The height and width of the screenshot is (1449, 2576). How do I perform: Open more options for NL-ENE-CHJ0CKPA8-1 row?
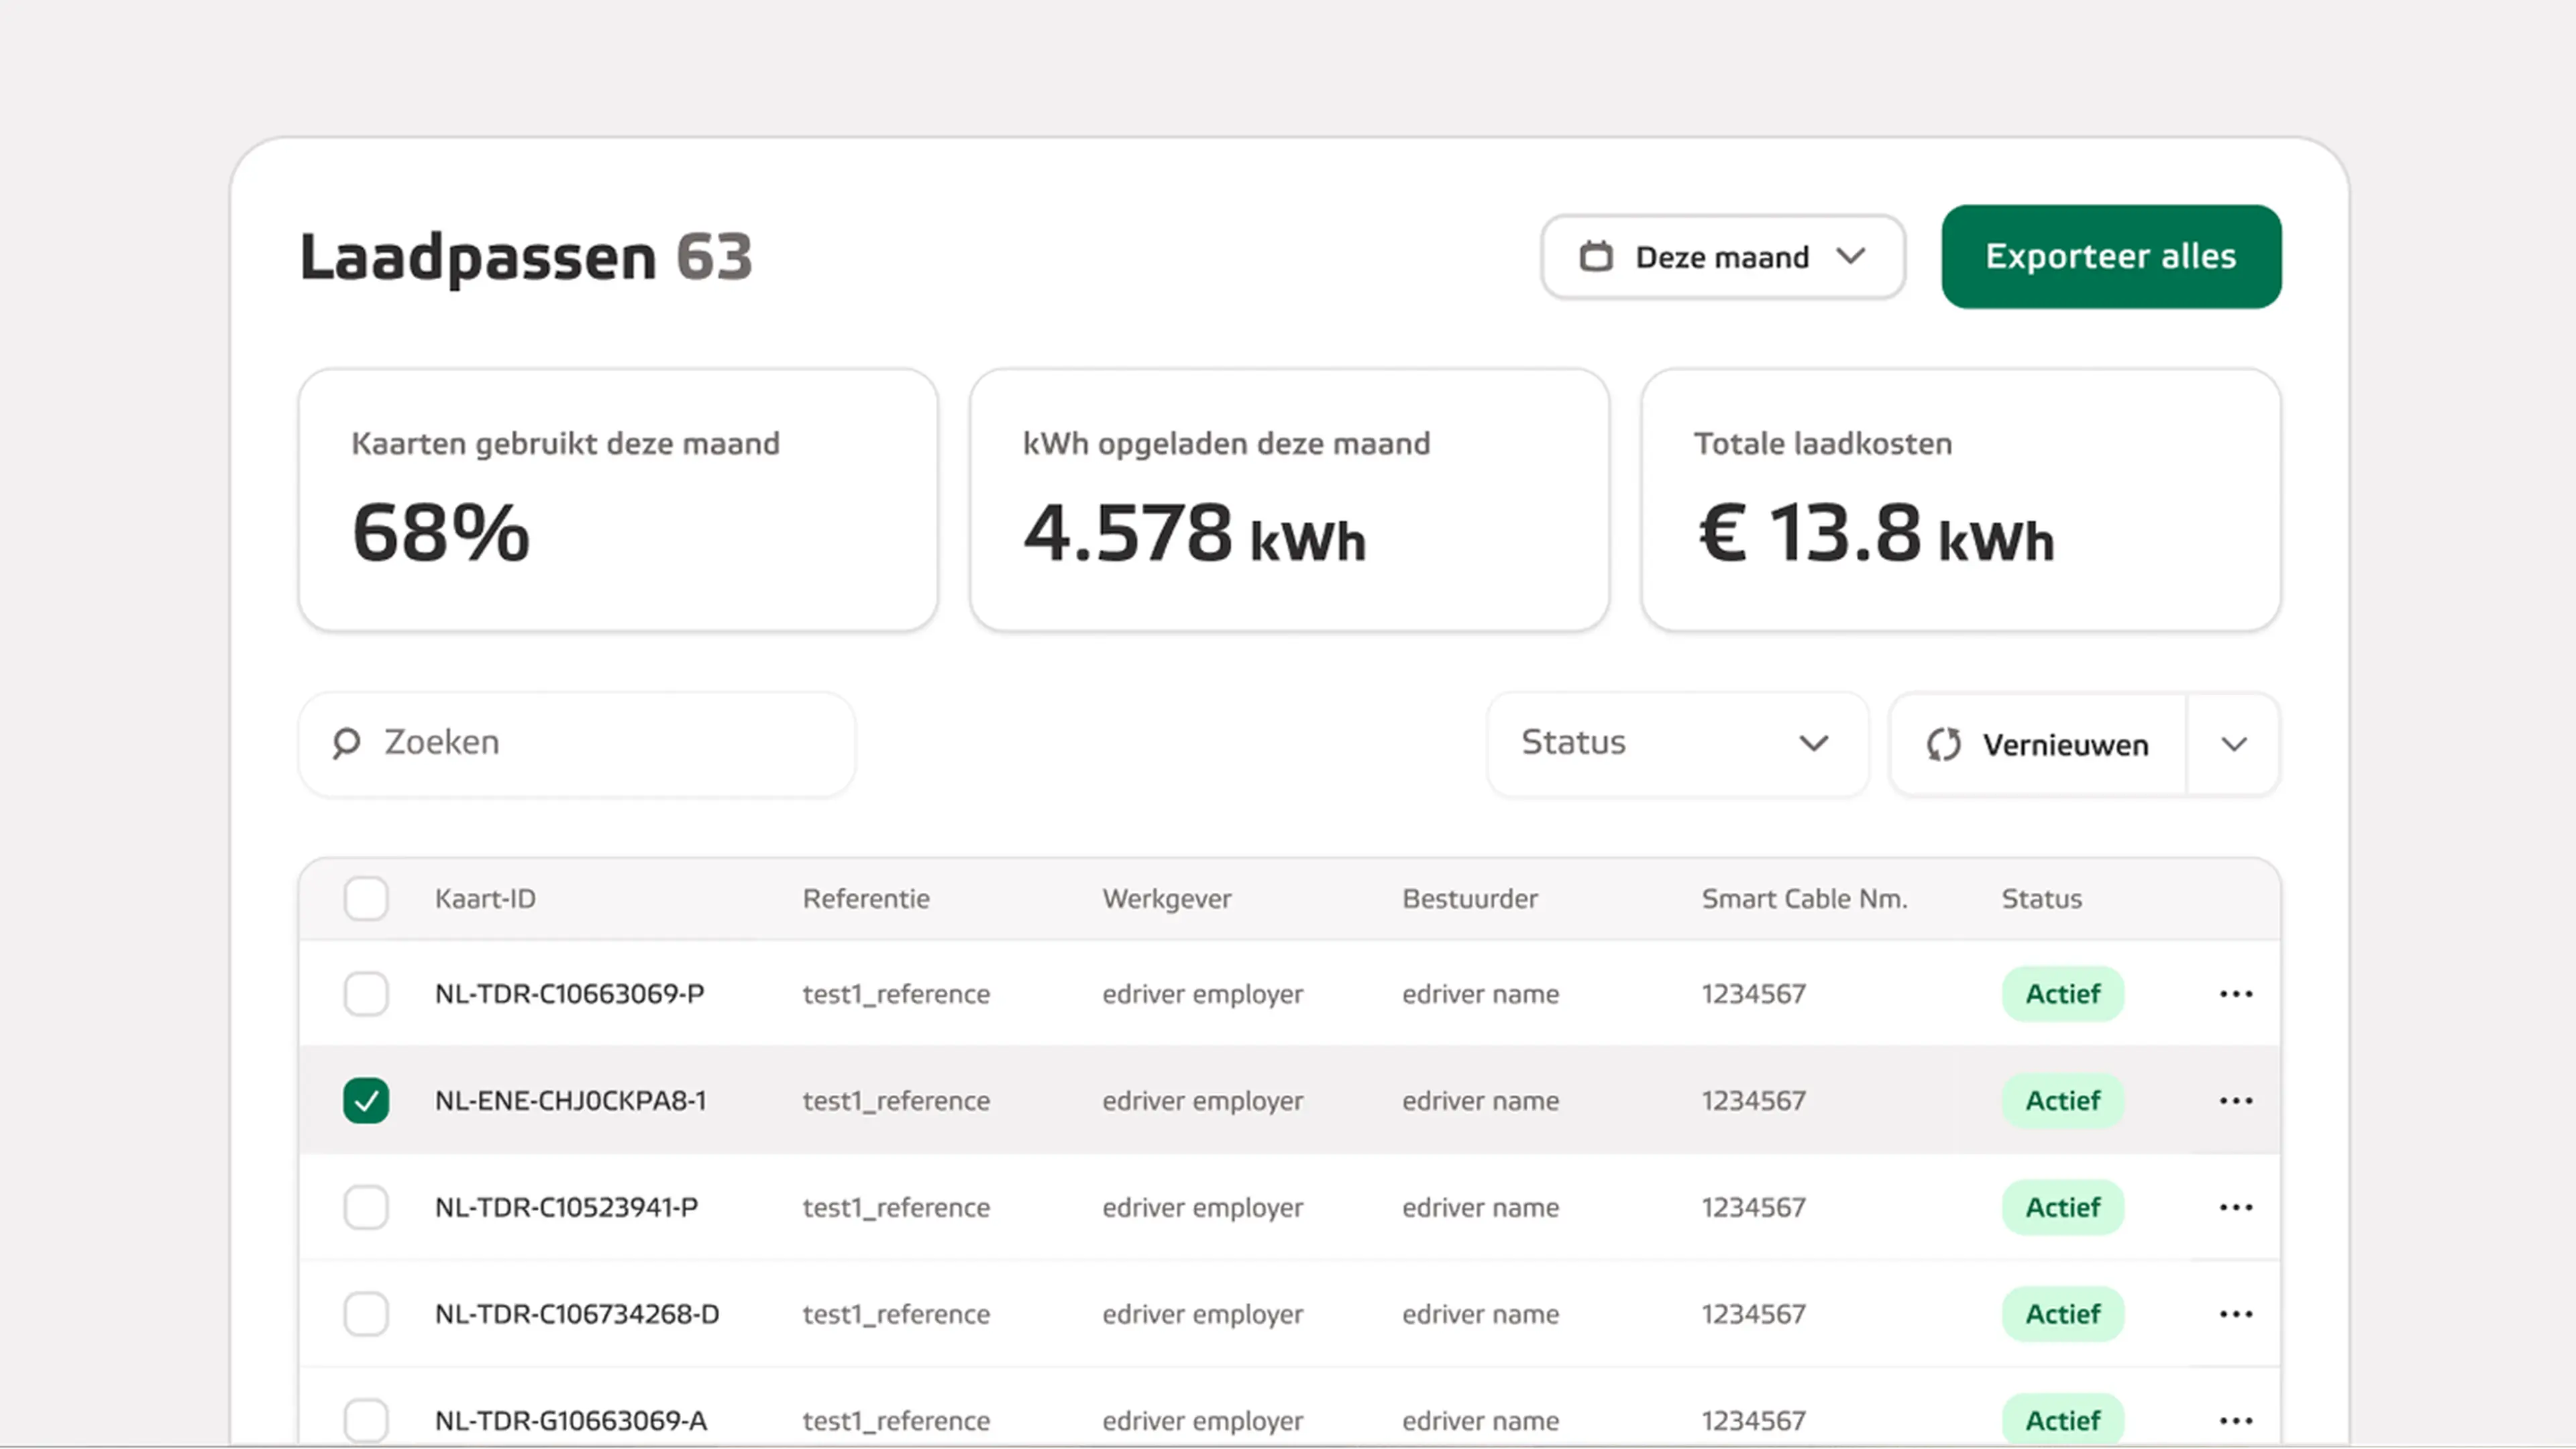pyautogui.click(x=2235, y=1101)
